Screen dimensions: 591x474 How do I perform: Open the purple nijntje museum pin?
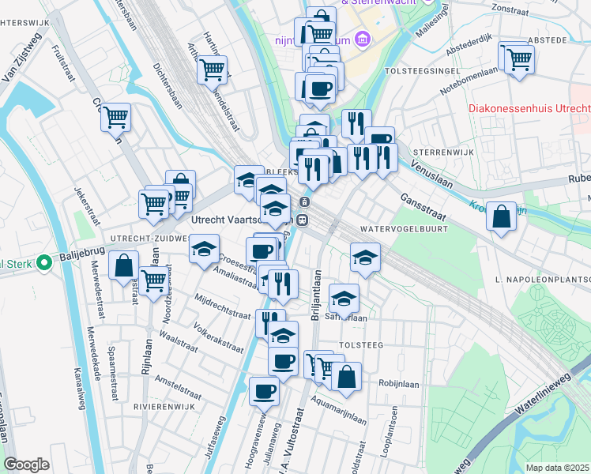tap(363, 39)
